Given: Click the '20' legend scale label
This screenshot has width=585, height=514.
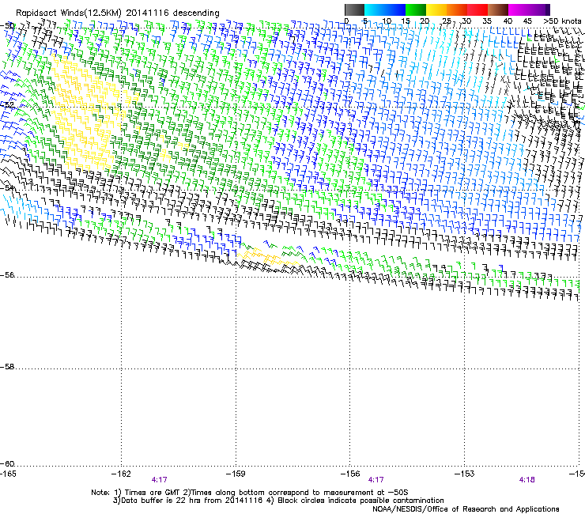Looking at the screenshot, I should click(x=425, y=21).
